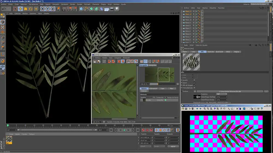Add a camera object

[x=112, y=9]
